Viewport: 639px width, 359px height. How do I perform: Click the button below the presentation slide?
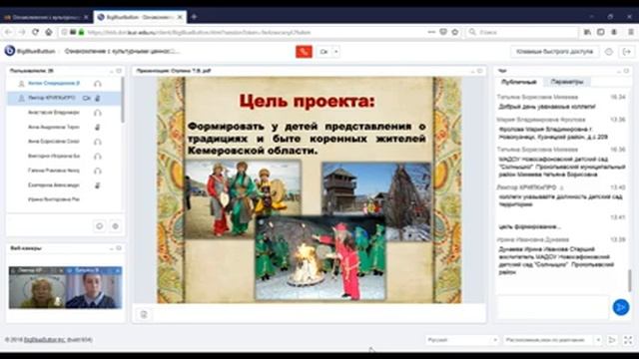144,314
